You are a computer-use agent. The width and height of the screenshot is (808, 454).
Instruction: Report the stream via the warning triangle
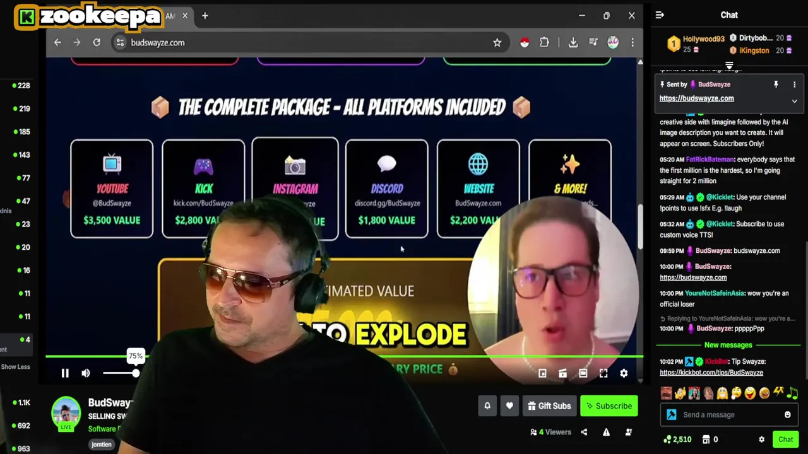[x=606, y=432]
